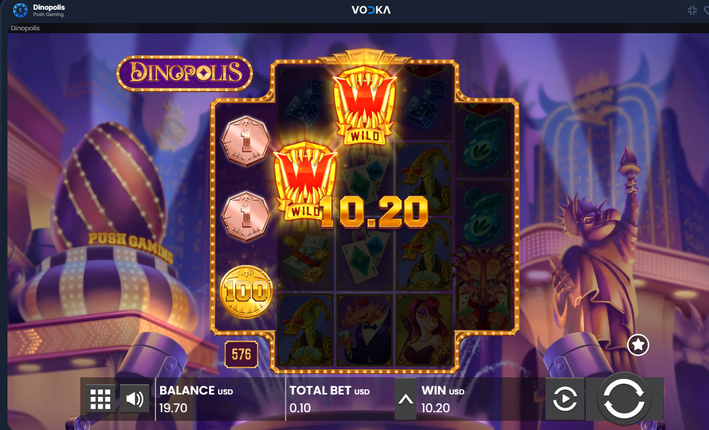Click the red-haired dinosaur lady symbol

click(x=424, y=331)
